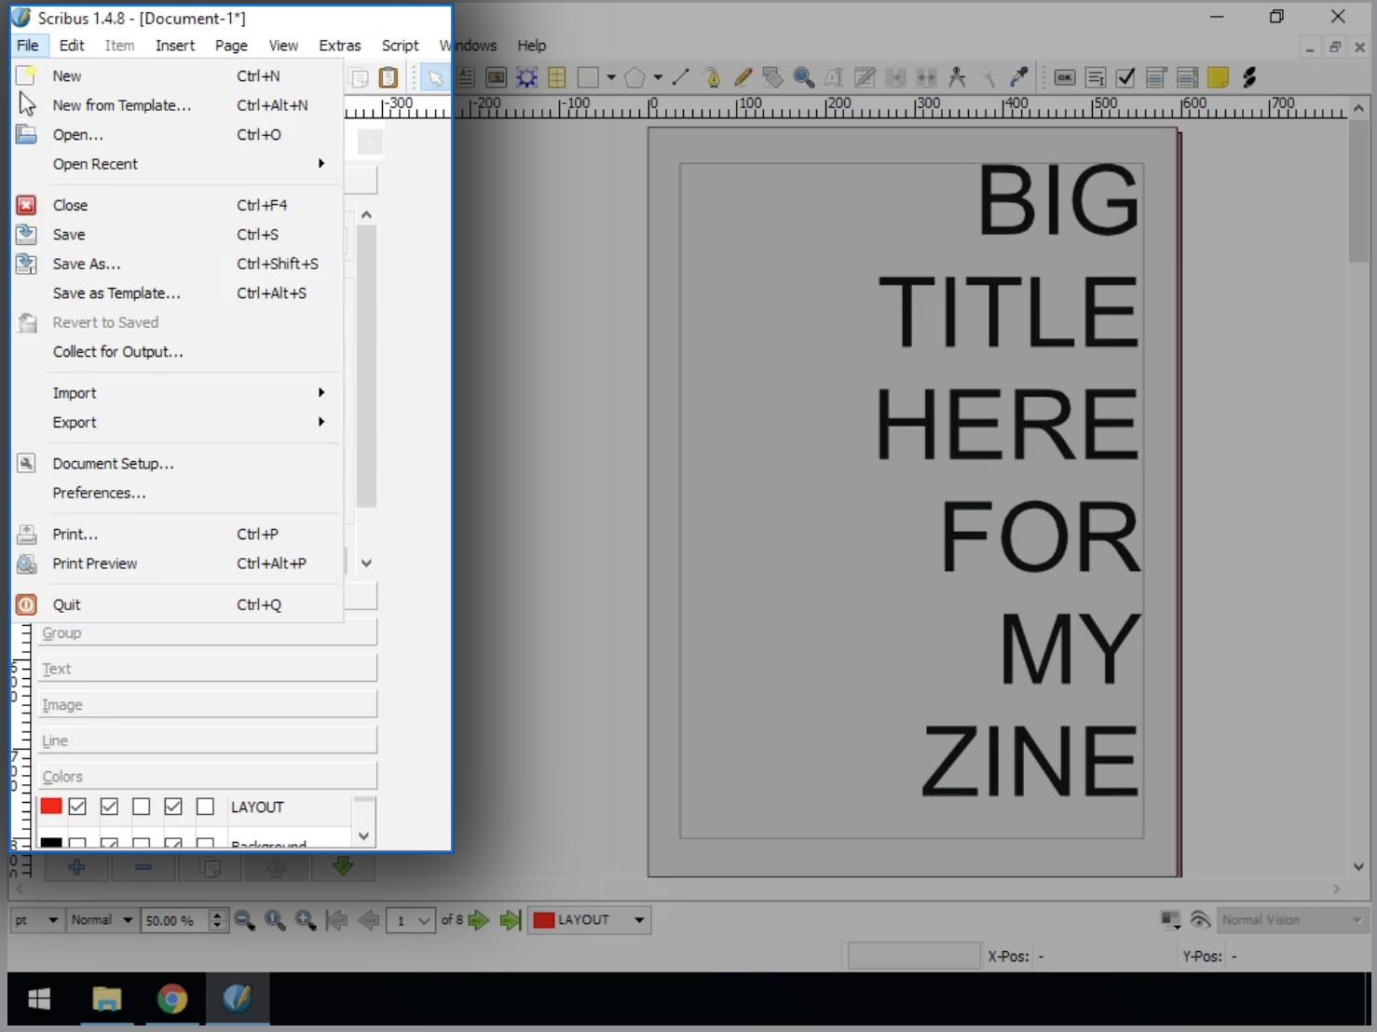Lower layer with green down arrow
Viewport: 1377px width, 1032px height.
343,867
